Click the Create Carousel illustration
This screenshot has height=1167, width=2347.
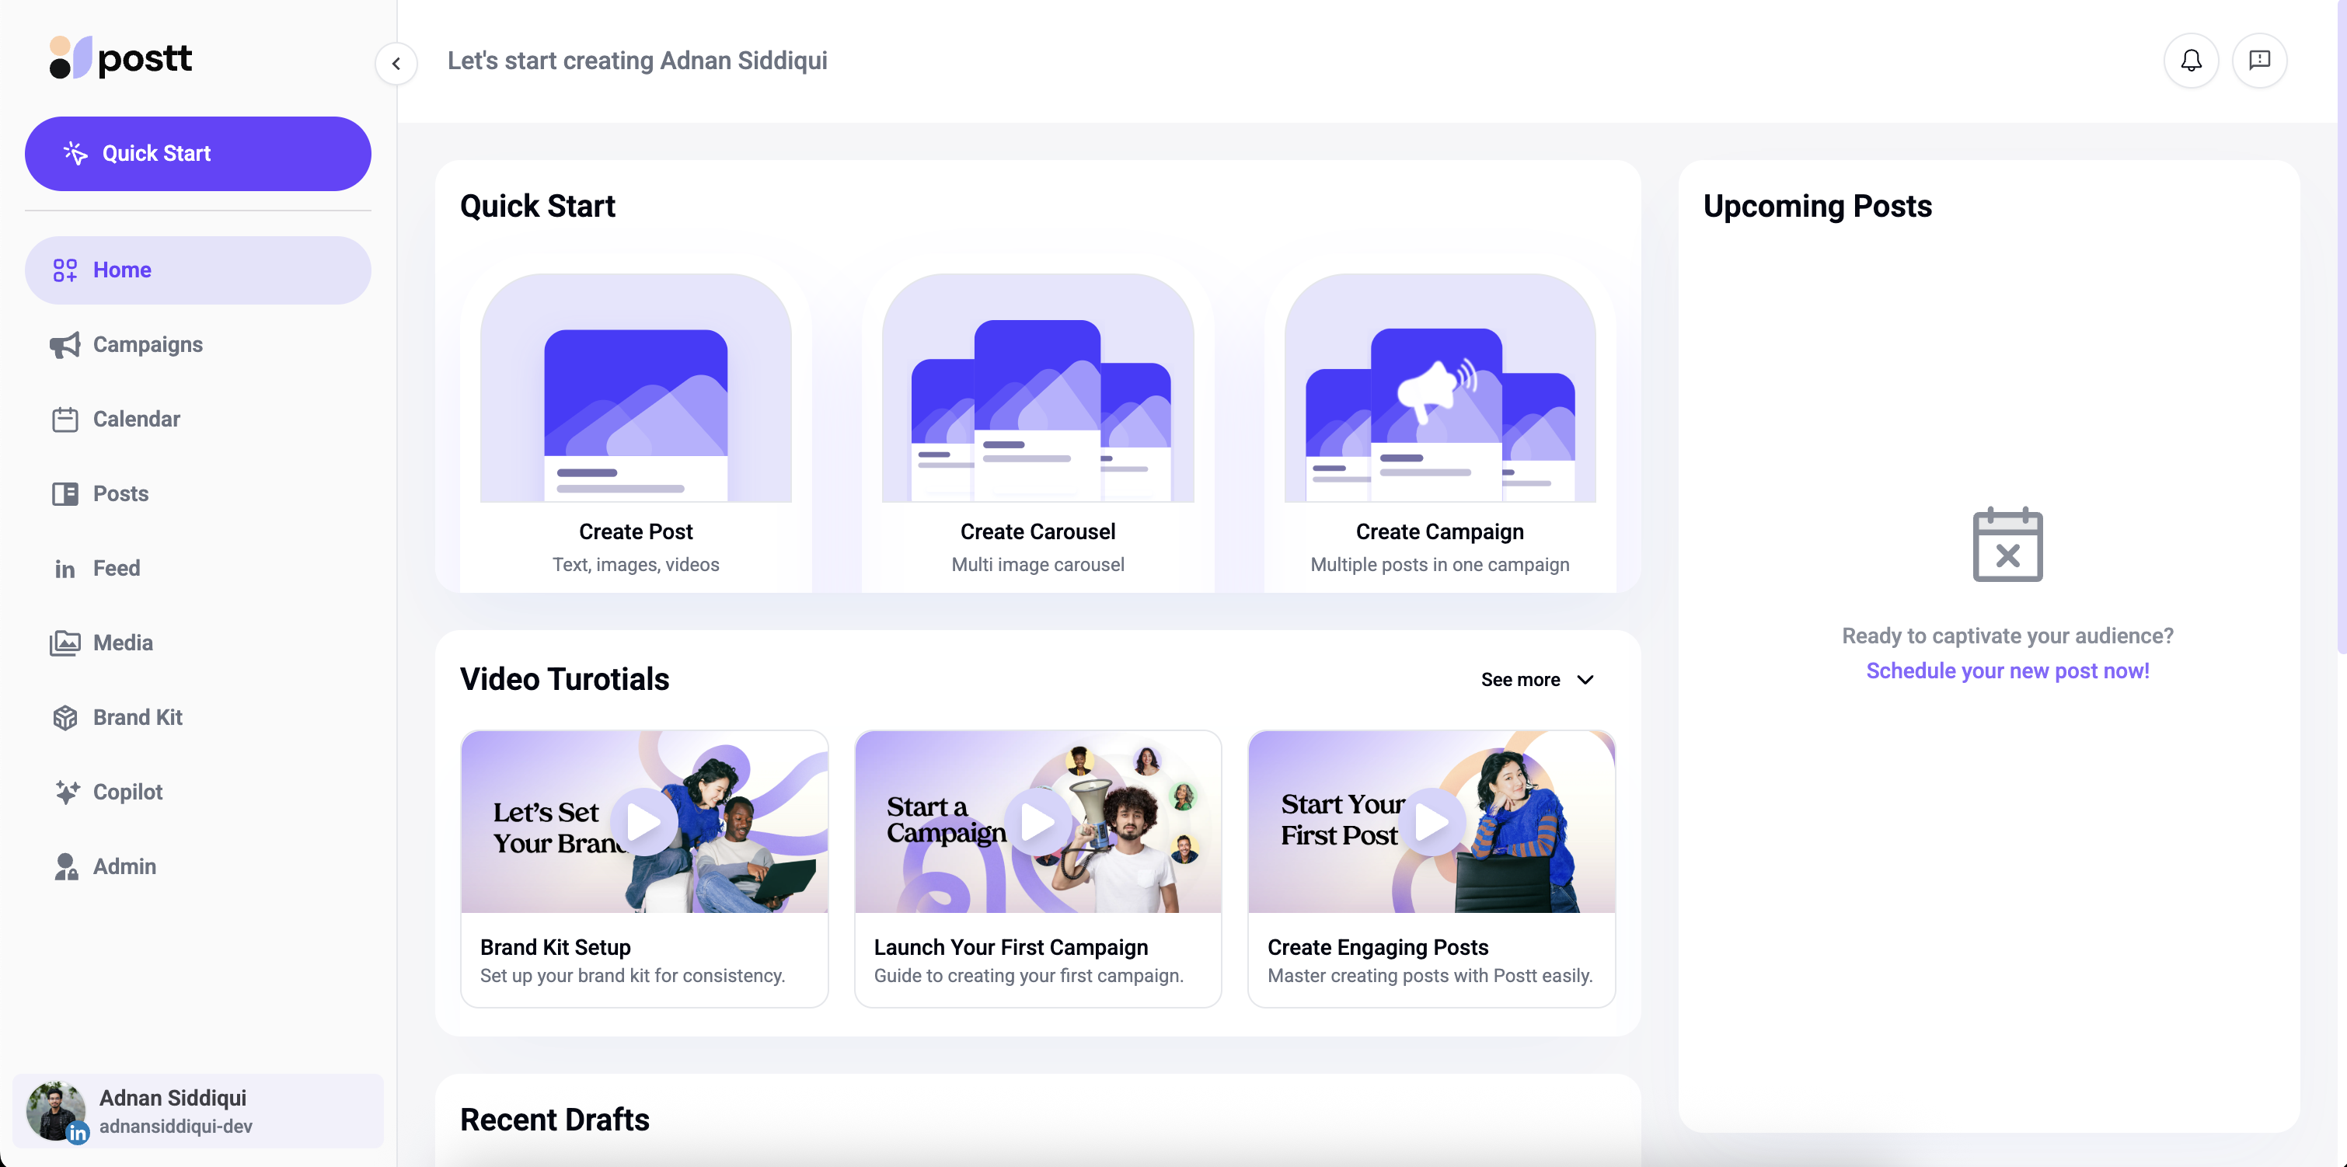tap(1037, 388)
